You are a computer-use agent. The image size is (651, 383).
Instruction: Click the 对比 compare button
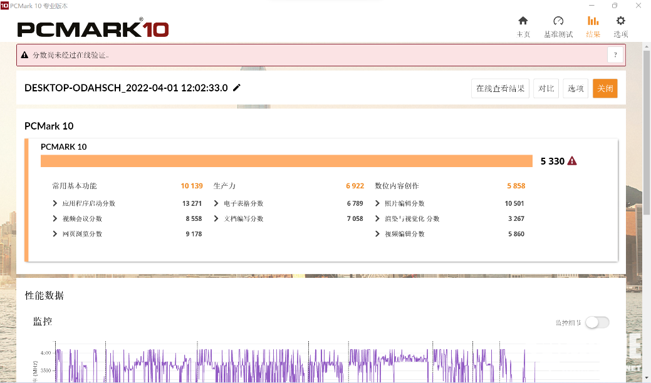pos(546,88)
